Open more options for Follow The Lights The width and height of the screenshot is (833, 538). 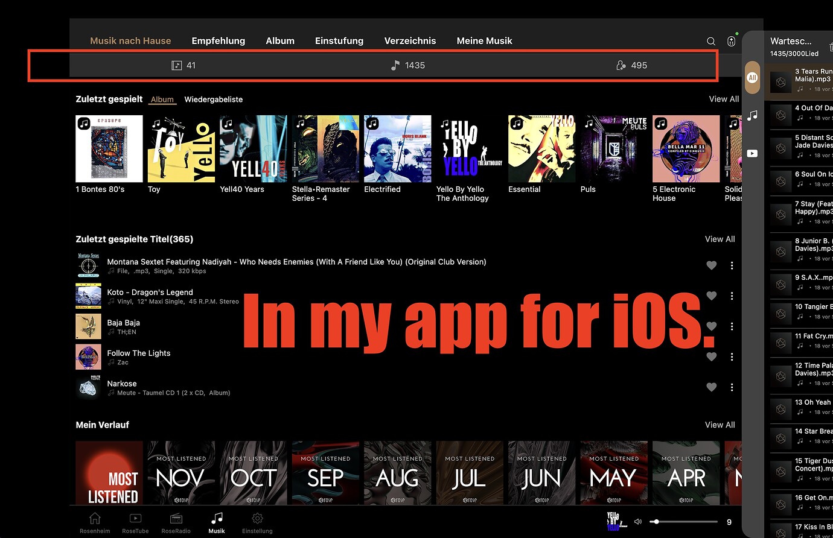point(732,357)
